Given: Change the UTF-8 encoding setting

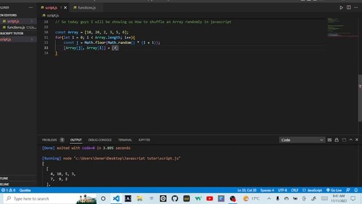Looking at the screenshot, I should 282,190.
